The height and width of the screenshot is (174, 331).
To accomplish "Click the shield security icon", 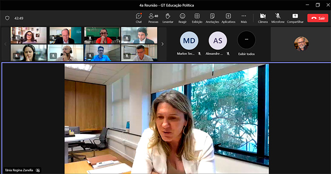I will pyautogui.click(x=8, y=18).
